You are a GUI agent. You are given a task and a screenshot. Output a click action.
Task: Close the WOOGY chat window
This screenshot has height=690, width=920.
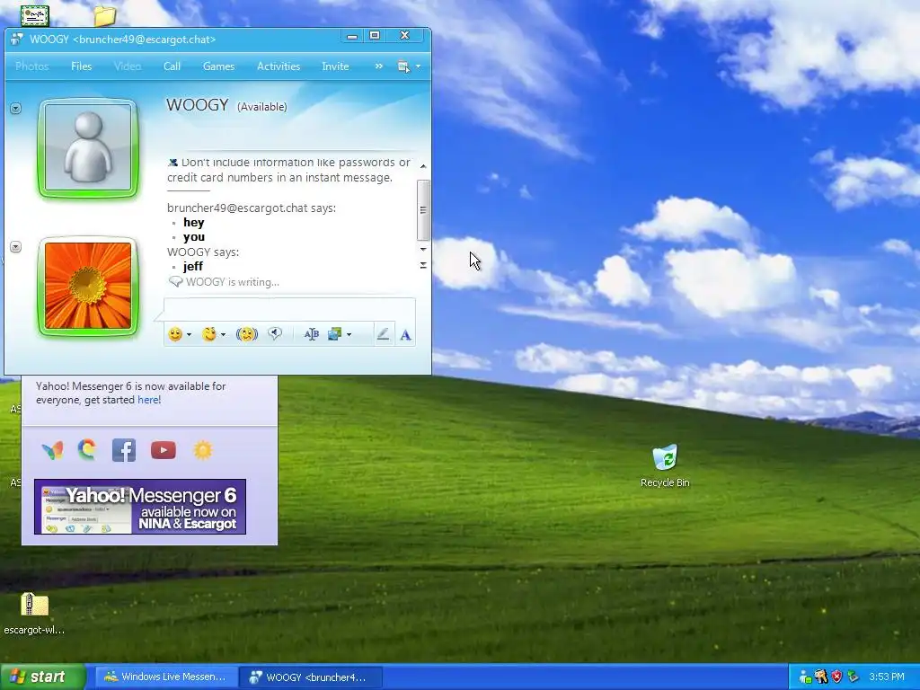coord(404,36)
